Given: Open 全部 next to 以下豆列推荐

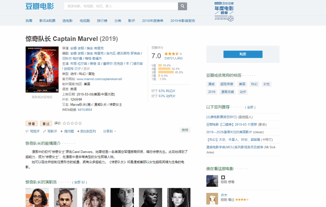Looking at the screenshot, I should point(250,107).
